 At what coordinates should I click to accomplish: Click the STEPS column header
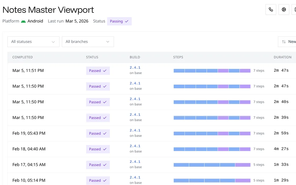178,57
